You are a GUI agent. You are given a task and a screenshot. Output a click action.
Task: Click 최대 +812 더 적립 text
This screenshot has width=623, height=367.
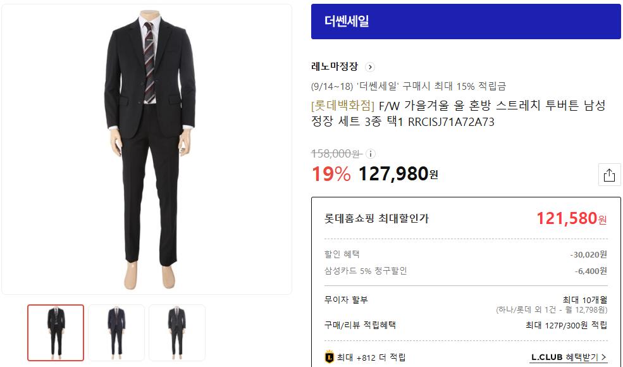click(371, 358)
